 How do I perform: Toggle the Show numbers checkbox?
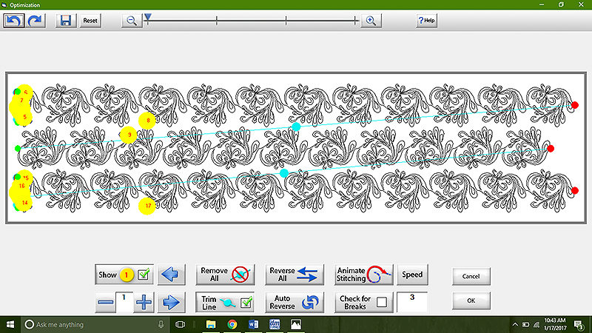pos(144,275)
